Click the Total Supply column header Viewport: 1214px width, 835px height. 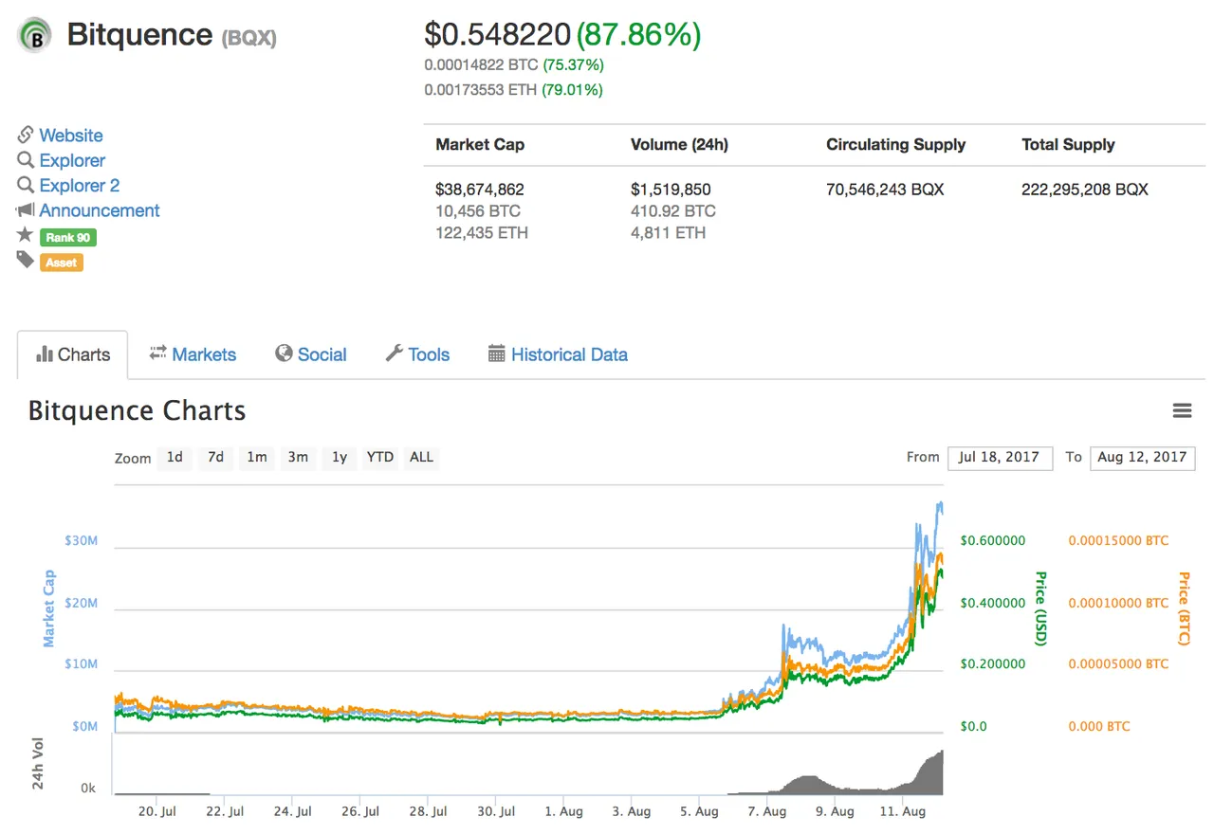1068,145
